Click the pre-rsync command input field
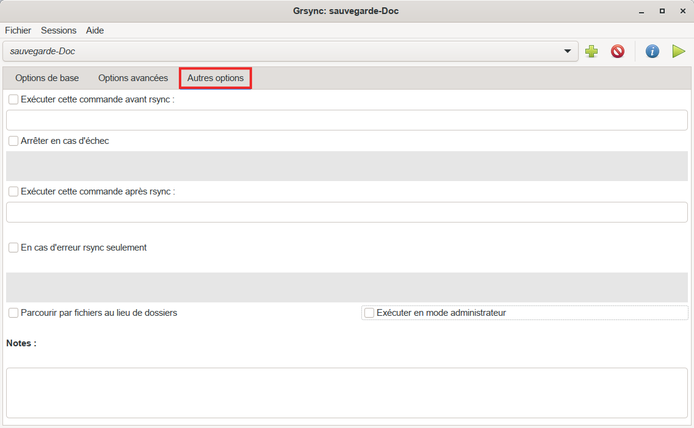Image resolution: width=694 pixels, height=428 pixels. pos(347,120)
